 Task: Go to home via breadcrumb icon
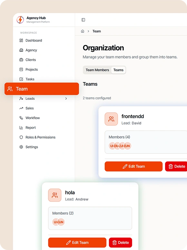(83, 31)
